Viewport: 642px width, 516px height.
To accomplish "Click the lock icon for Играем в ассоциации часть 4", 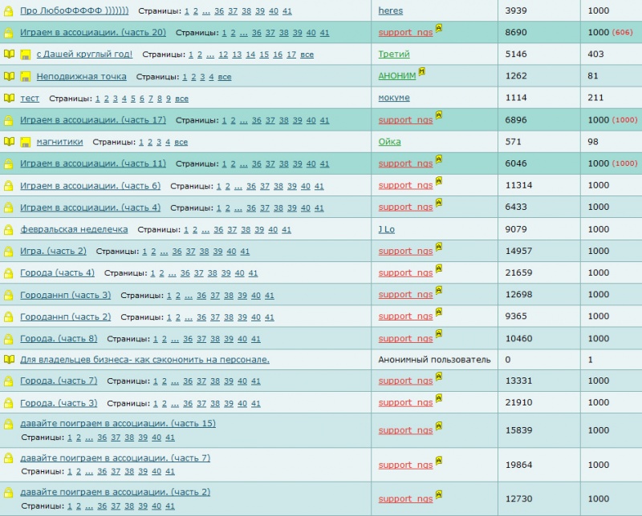I will point(8,208).
